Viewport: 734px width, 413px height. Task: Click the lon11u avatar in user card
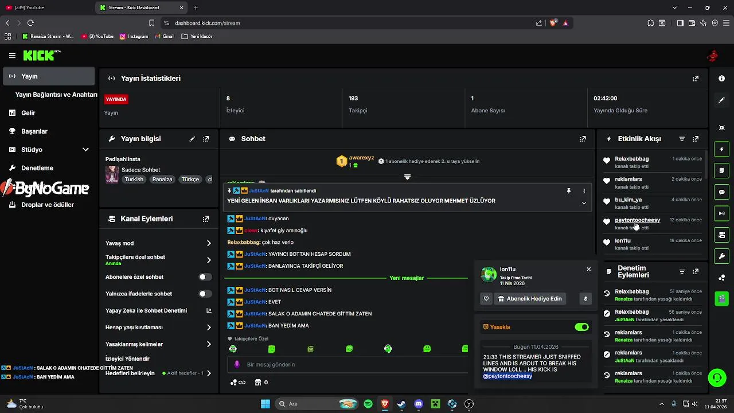coord(489,275)
